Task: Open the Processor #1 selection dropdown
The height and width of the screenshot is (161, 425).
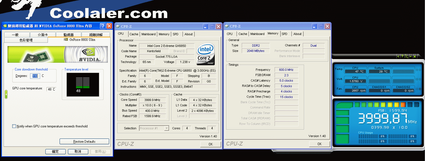Action: click(x=167, y=128)
